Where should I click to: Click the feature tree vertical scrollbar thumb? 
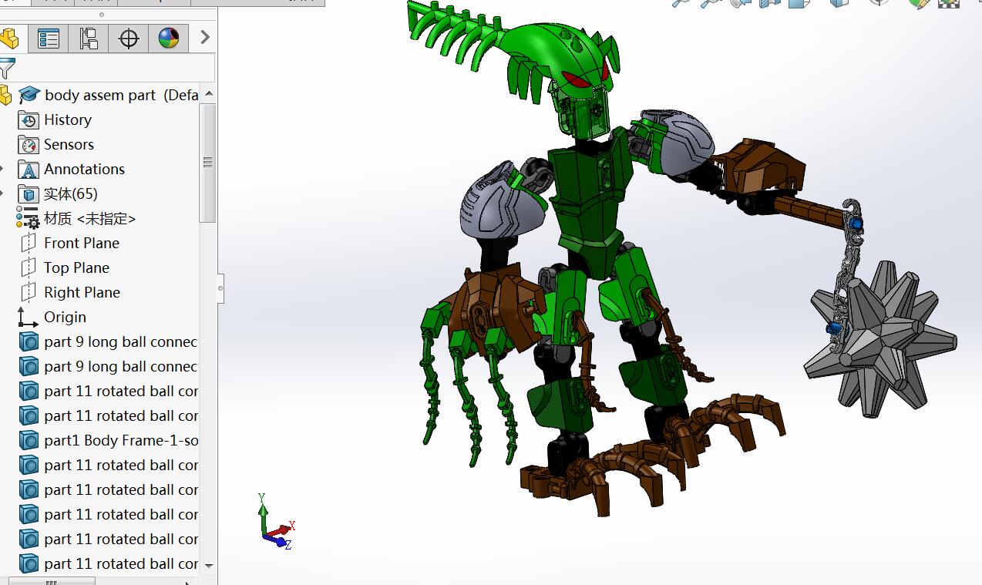208,163
